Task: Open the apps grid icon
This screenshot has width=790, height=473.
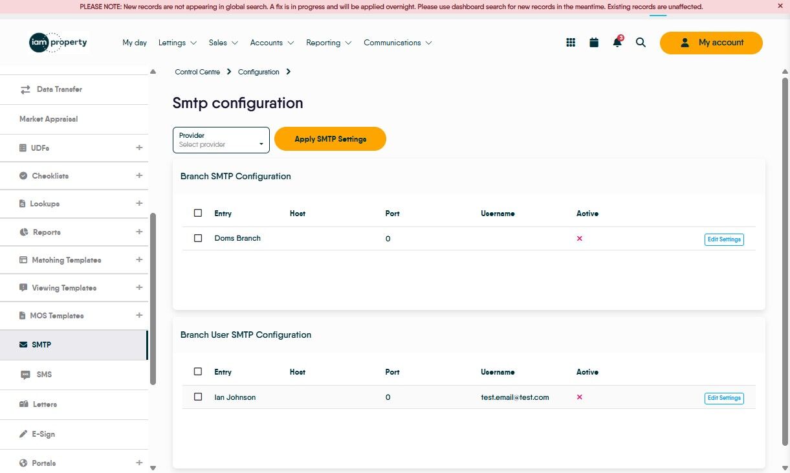Action: (571, 43)
